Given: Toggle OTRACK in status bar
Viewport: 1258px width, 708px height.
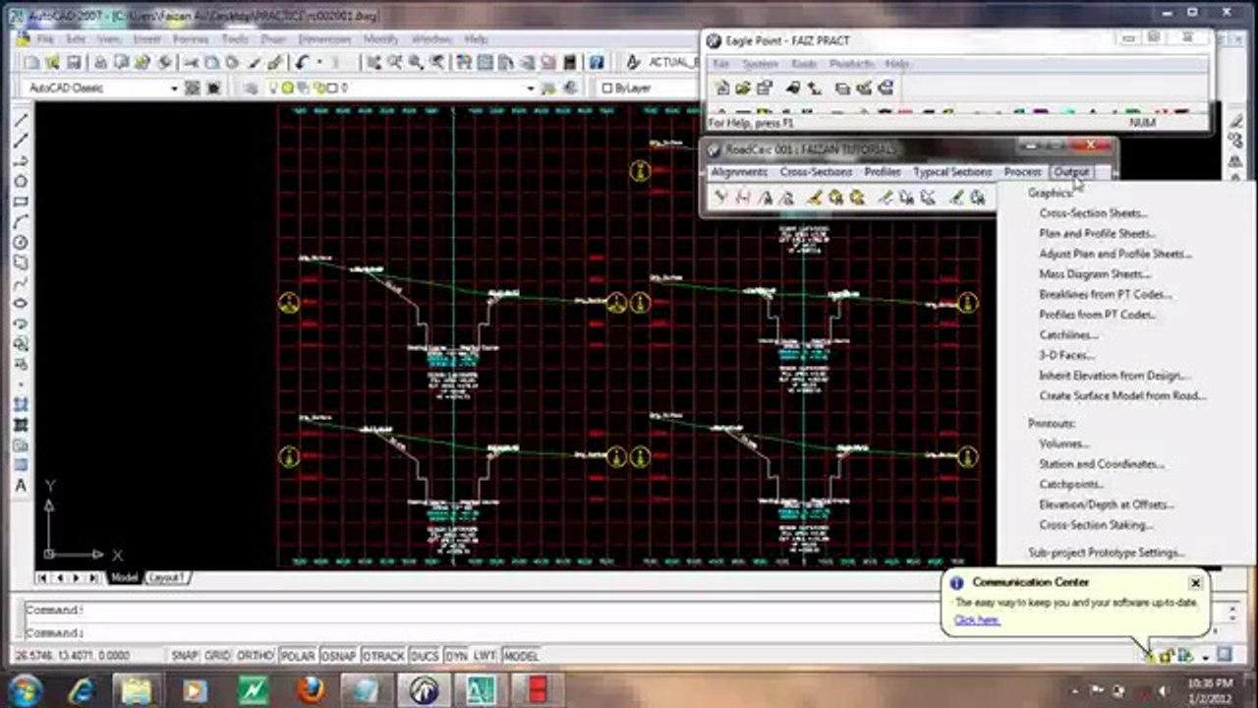Looking at the screenshot, I should (x=383, y=656).
